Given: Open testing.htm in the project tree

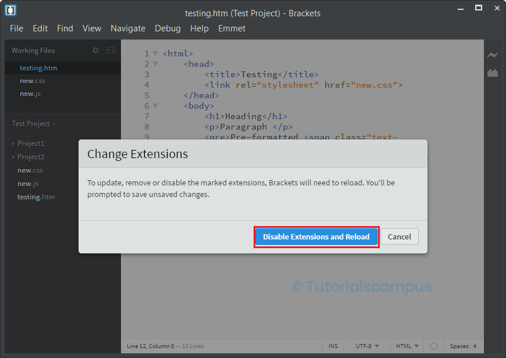Looking at the screenshot, I should point(36,197).
